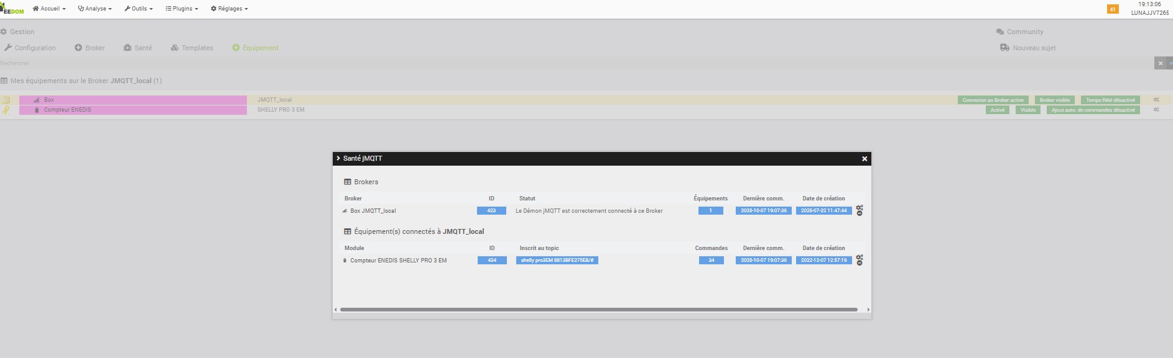The image size is (1173, 358).
Task: Click the Compteur ENEDIS key icon
Action: [x=6, y=110]
